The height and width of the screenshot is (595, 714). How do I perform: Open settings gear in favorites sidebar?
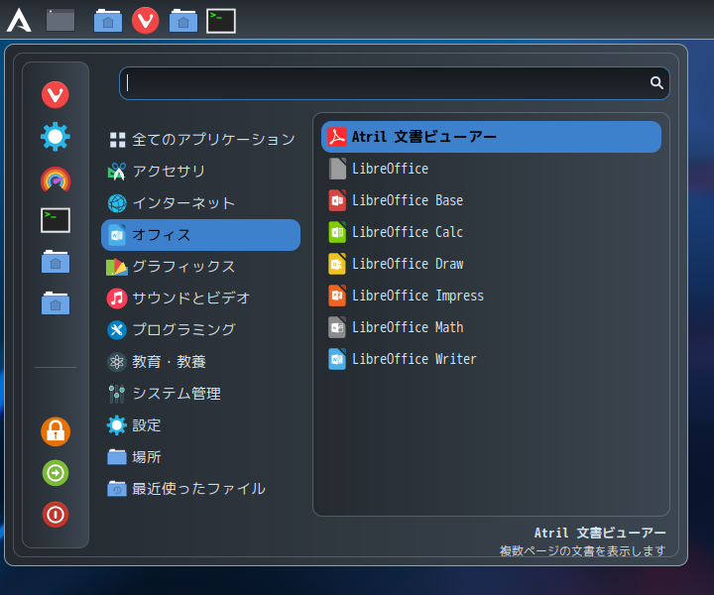(56, 137)
